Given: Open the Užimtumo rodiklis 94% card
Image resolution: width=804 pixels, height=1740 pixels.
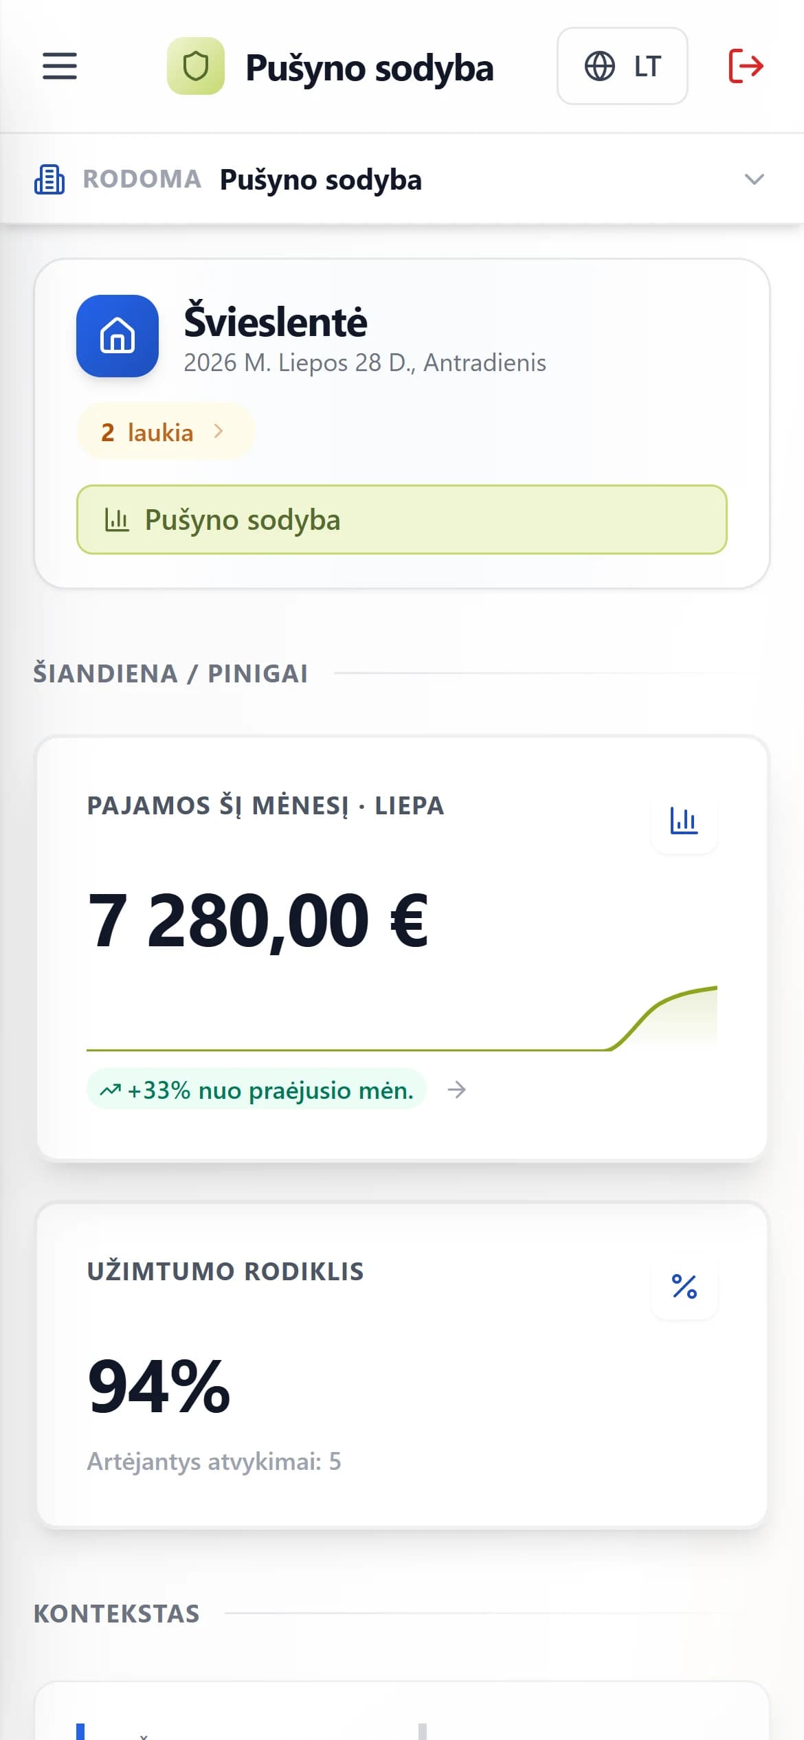Looking at the screenshot, I should tap(402, 1365).
